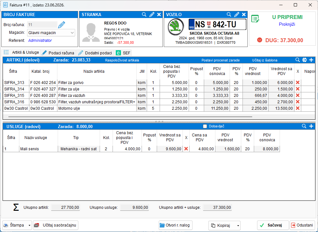The width and height of the screenshot is (318, 232).
Task: Add a new service with plus icon
Action: click(x=311, y=126)
